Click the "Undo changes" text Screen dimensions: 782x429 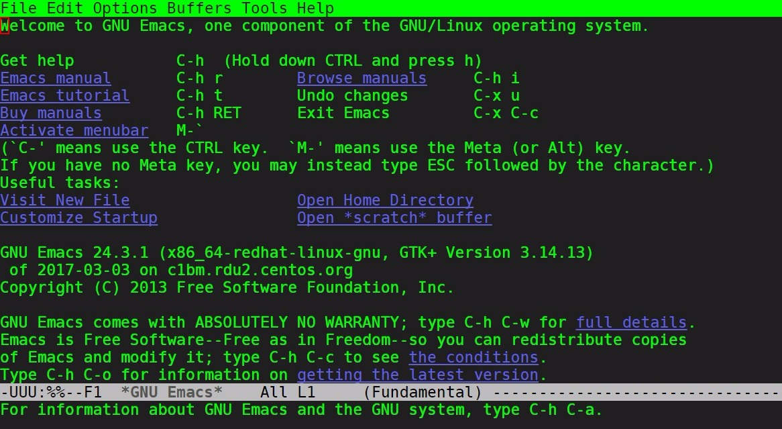point(353,96)
